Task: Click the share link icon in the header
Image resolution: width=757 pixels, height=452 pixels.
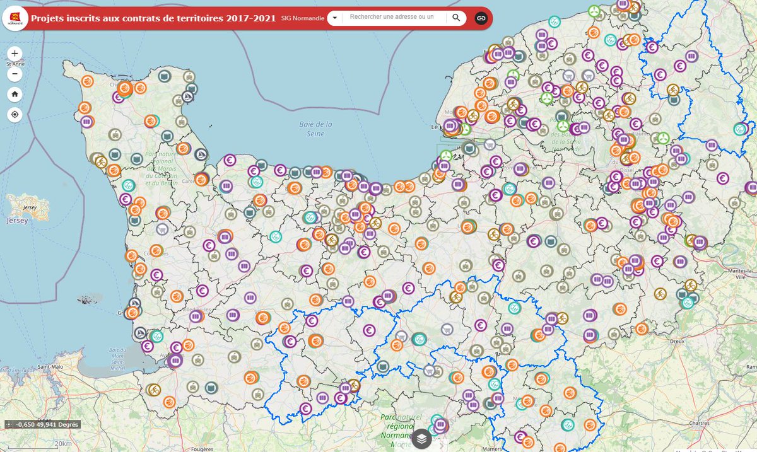Action: [481, 18]
